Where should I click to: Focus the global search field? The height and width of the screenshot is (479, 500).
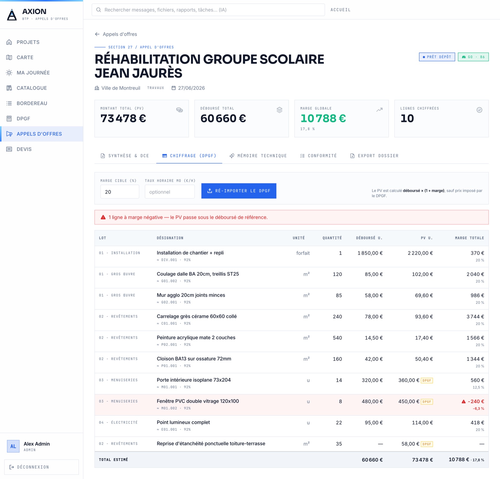pos(208,10)
